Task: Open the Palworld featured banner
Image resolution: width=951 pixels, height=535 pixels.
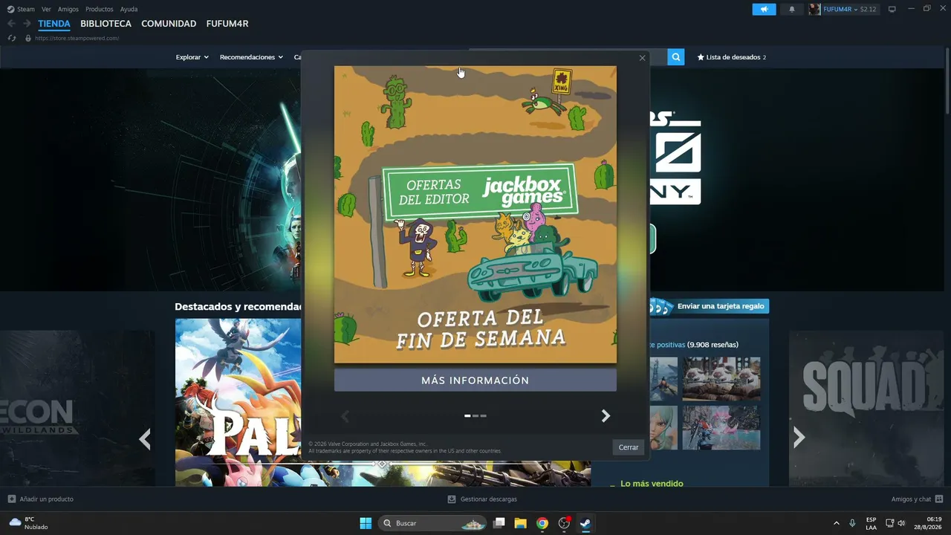Action: click(x=238, y=403)
